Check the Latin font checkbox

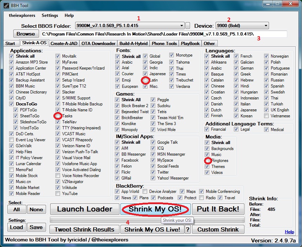pos(145,80)
